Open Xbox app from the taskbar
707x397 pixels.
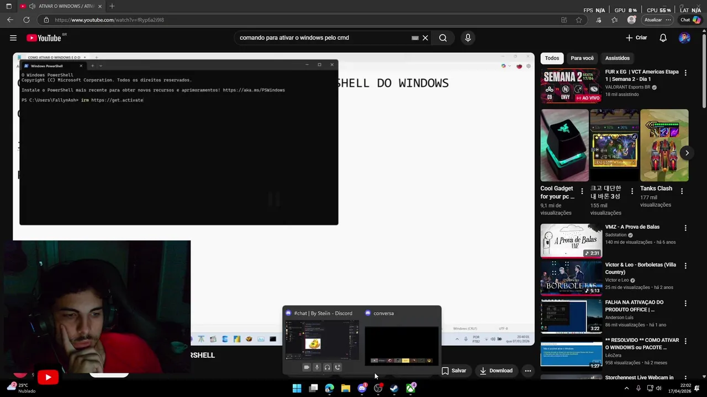410,388
